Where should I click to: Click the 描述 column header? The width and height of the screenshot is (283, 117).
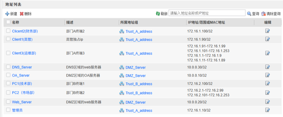pos(70,22)
